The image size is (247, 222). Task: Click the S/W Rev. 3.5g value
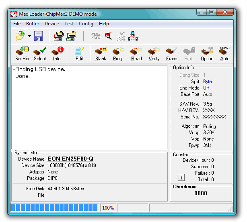point(207,104)
